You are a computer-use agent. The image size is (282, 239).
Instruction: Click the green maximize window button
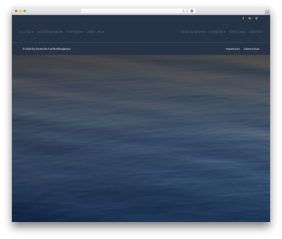tap(25, 11)
